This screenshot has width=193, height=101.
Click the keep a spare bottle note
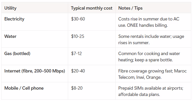tap(154, 60)
